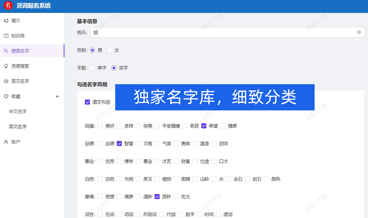Screen dimensions: 368x218
Task: Collapse the 收藏 submenu chevron
Action: (x=57, y=96)
